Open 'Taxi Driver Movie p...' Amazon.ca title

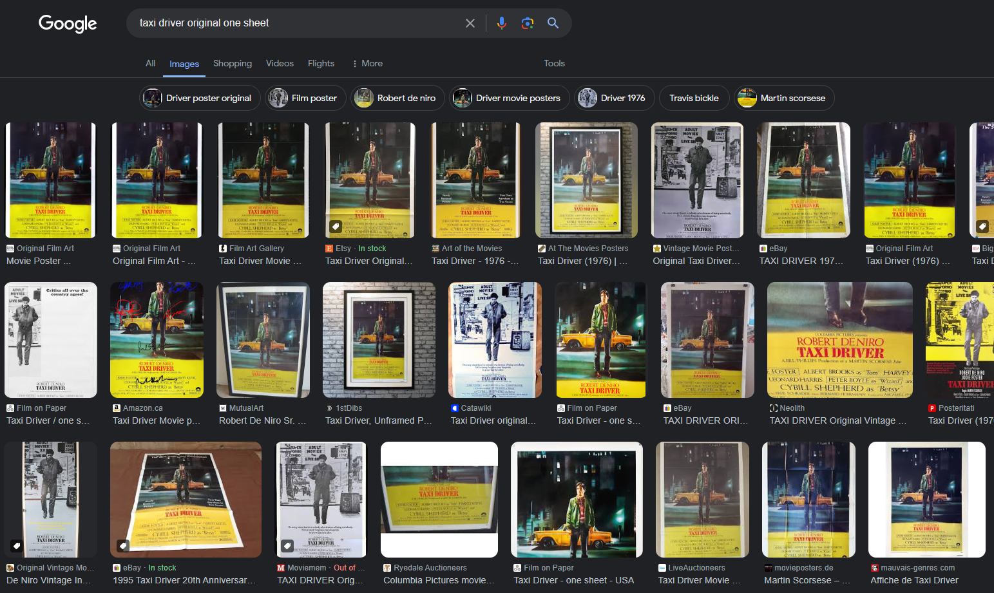click(157, 421)
